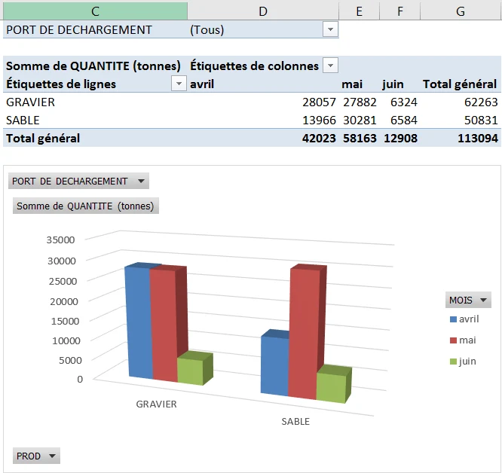Open the Étiquettes de lignes filter arrow
The image size is (502, 473).
click(179, 84)
